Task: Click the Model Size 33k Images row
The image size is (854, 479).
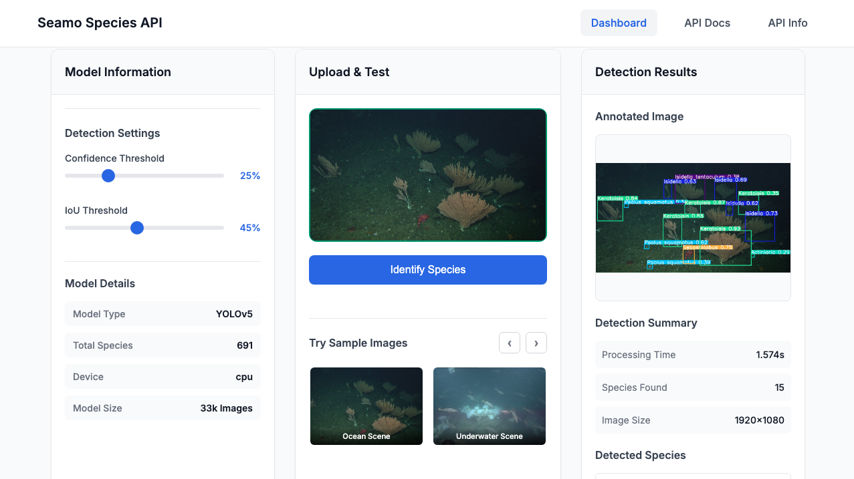Action: tap(163, 408)
